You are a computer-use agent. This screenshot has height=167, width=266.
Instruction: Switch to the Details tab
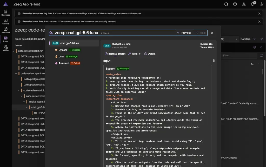[x=150, y=54]
